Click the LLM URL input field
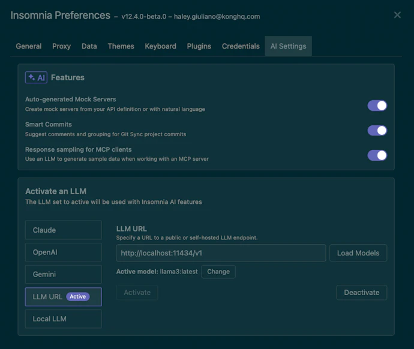This screenshot has height=349, width=414. pyautogui.click(x=221, y=253)
